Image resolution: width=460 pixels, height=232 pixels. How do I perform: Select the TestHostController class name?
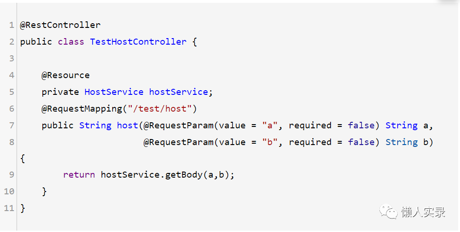138,41
